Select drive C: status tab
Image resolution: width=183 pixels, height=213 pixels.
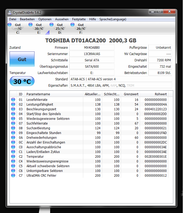pyautogui.click(x=18, y=29)
